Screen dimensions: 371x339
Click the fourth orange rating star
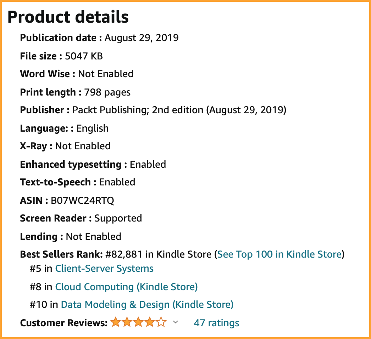click(x=150, y=322)
